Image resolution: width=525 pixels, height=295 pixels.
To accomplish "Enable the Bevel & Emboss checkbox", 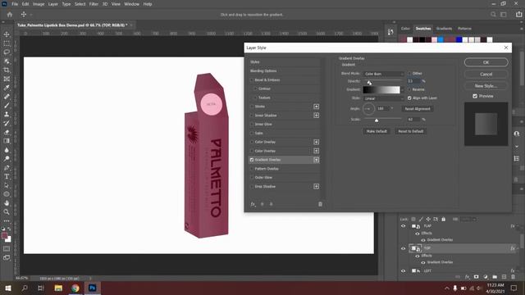I will [252, 80].
